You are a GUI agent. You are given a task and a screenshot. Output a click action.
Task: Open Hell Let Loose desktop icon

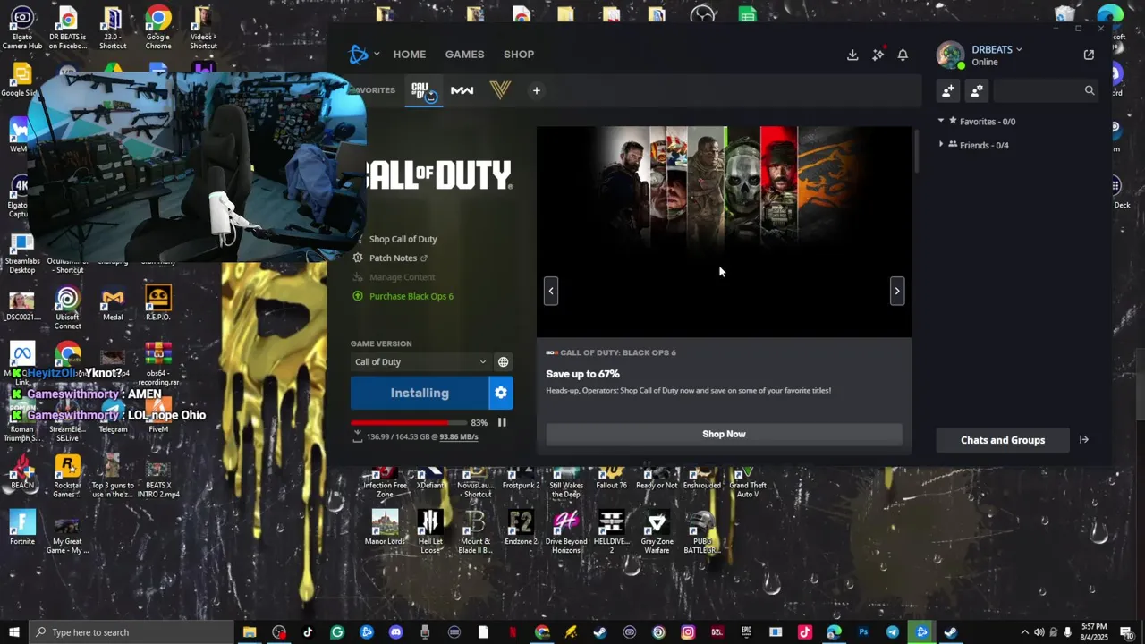pyautogui.click(x=430, y=531)
